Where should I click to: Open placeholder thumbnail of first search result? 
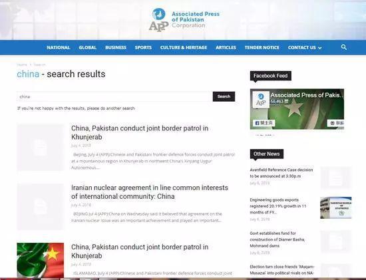coord(41,147)
